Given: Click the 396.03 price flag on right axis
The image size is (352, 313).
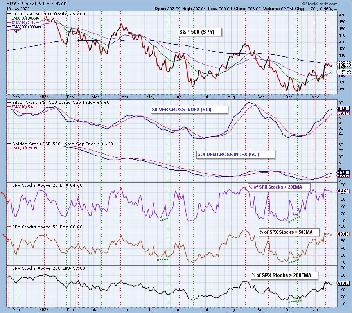Looking at the screenshot, I should click(344, 65).
